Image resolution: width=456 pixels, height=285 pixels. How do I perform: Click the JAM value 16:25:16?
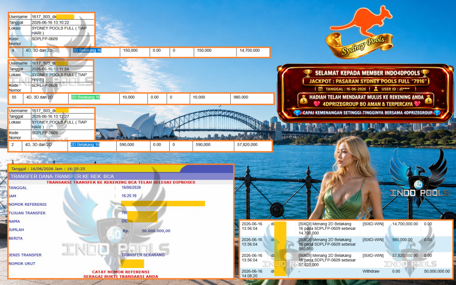click(x=129, y=196)
